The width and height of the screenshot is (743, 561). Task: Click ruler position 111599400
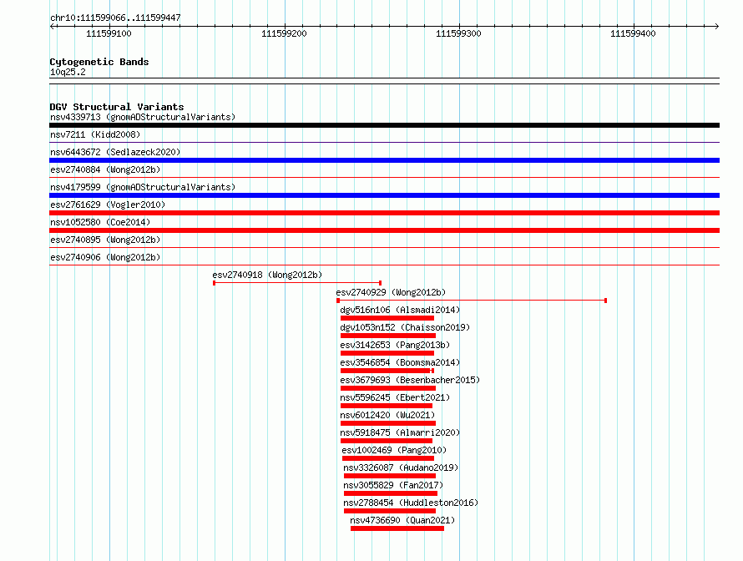[x=633, y=33]
